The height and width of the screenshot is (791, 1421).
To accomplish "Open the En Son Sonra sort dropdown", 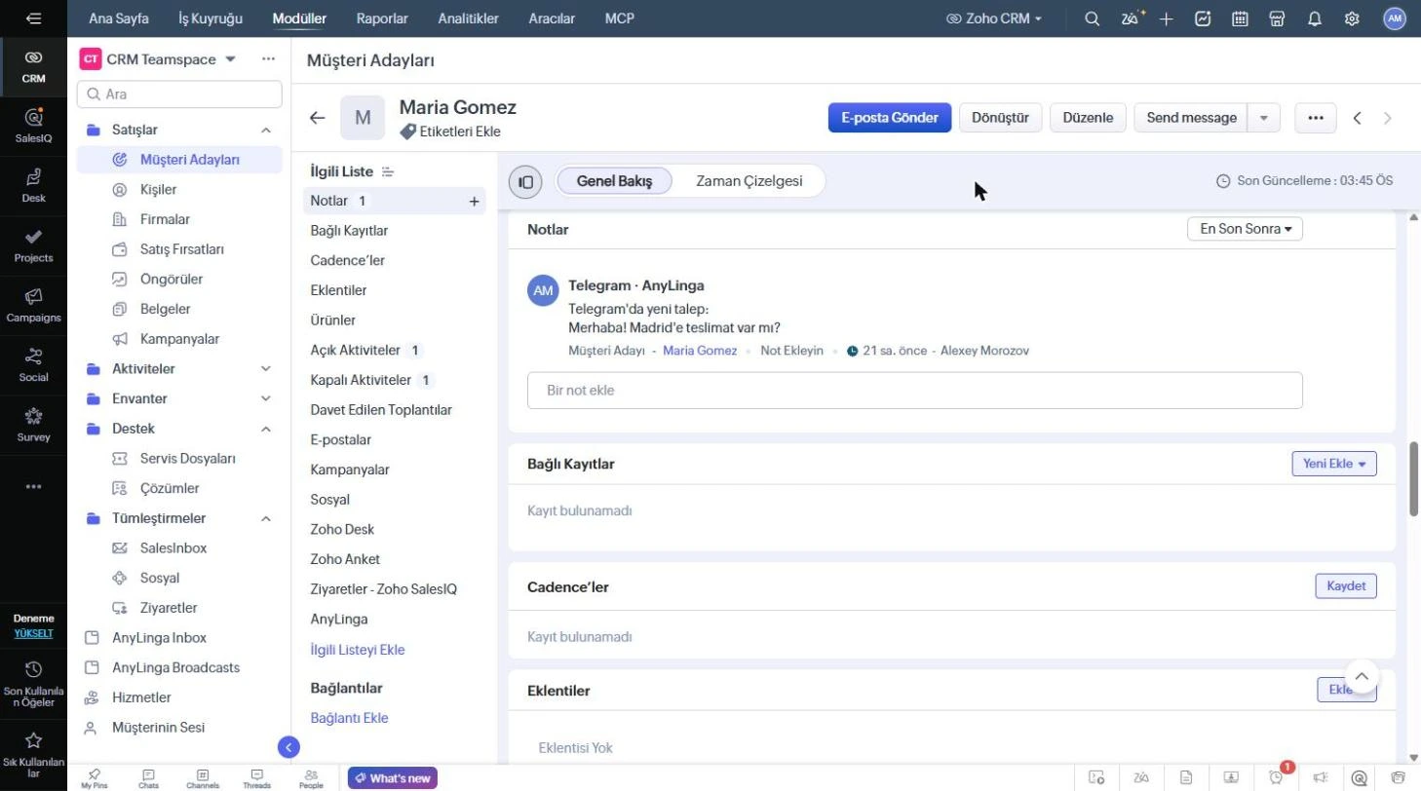I will click(1245, 229).
